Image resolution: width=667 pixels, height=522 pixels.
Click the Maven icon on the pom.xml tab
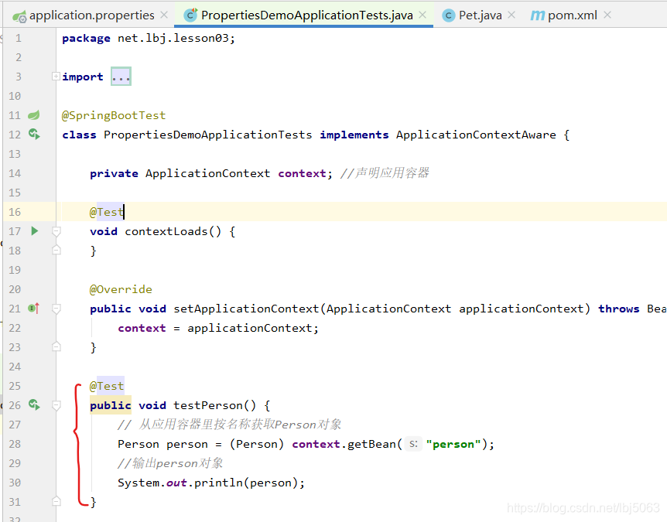coord(537,15)
